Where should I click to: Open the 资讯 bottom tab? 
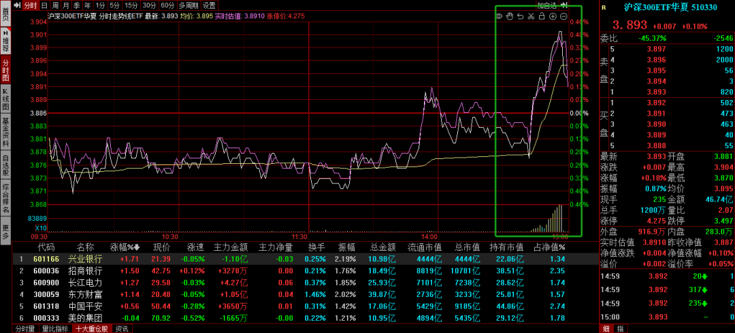pos(122,328)
